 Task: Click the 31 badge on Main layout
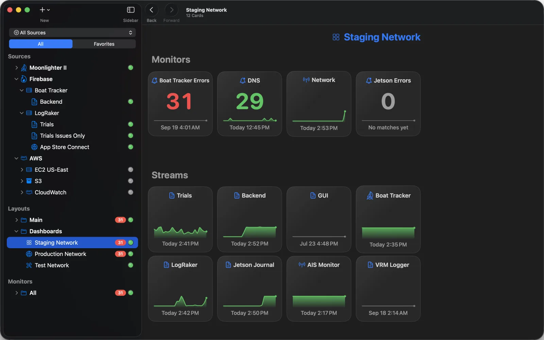click(x=120, y=220)
